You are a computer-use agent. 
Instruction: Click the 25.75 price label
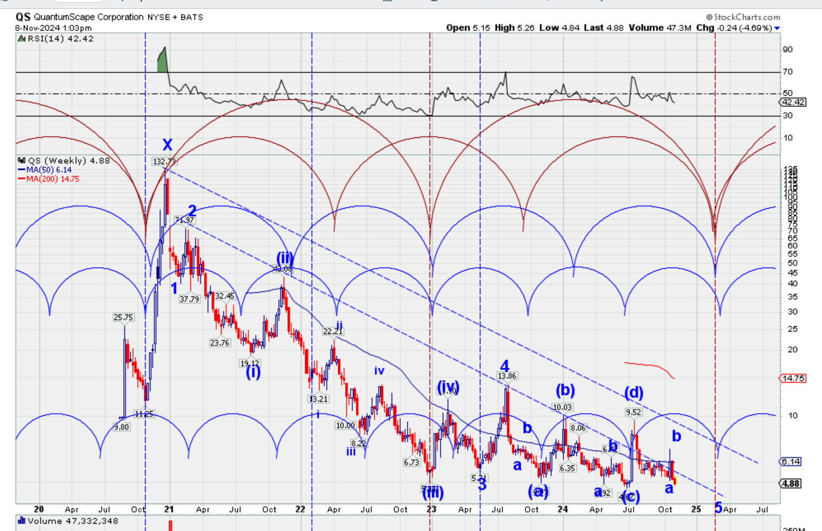coord(124,318)
